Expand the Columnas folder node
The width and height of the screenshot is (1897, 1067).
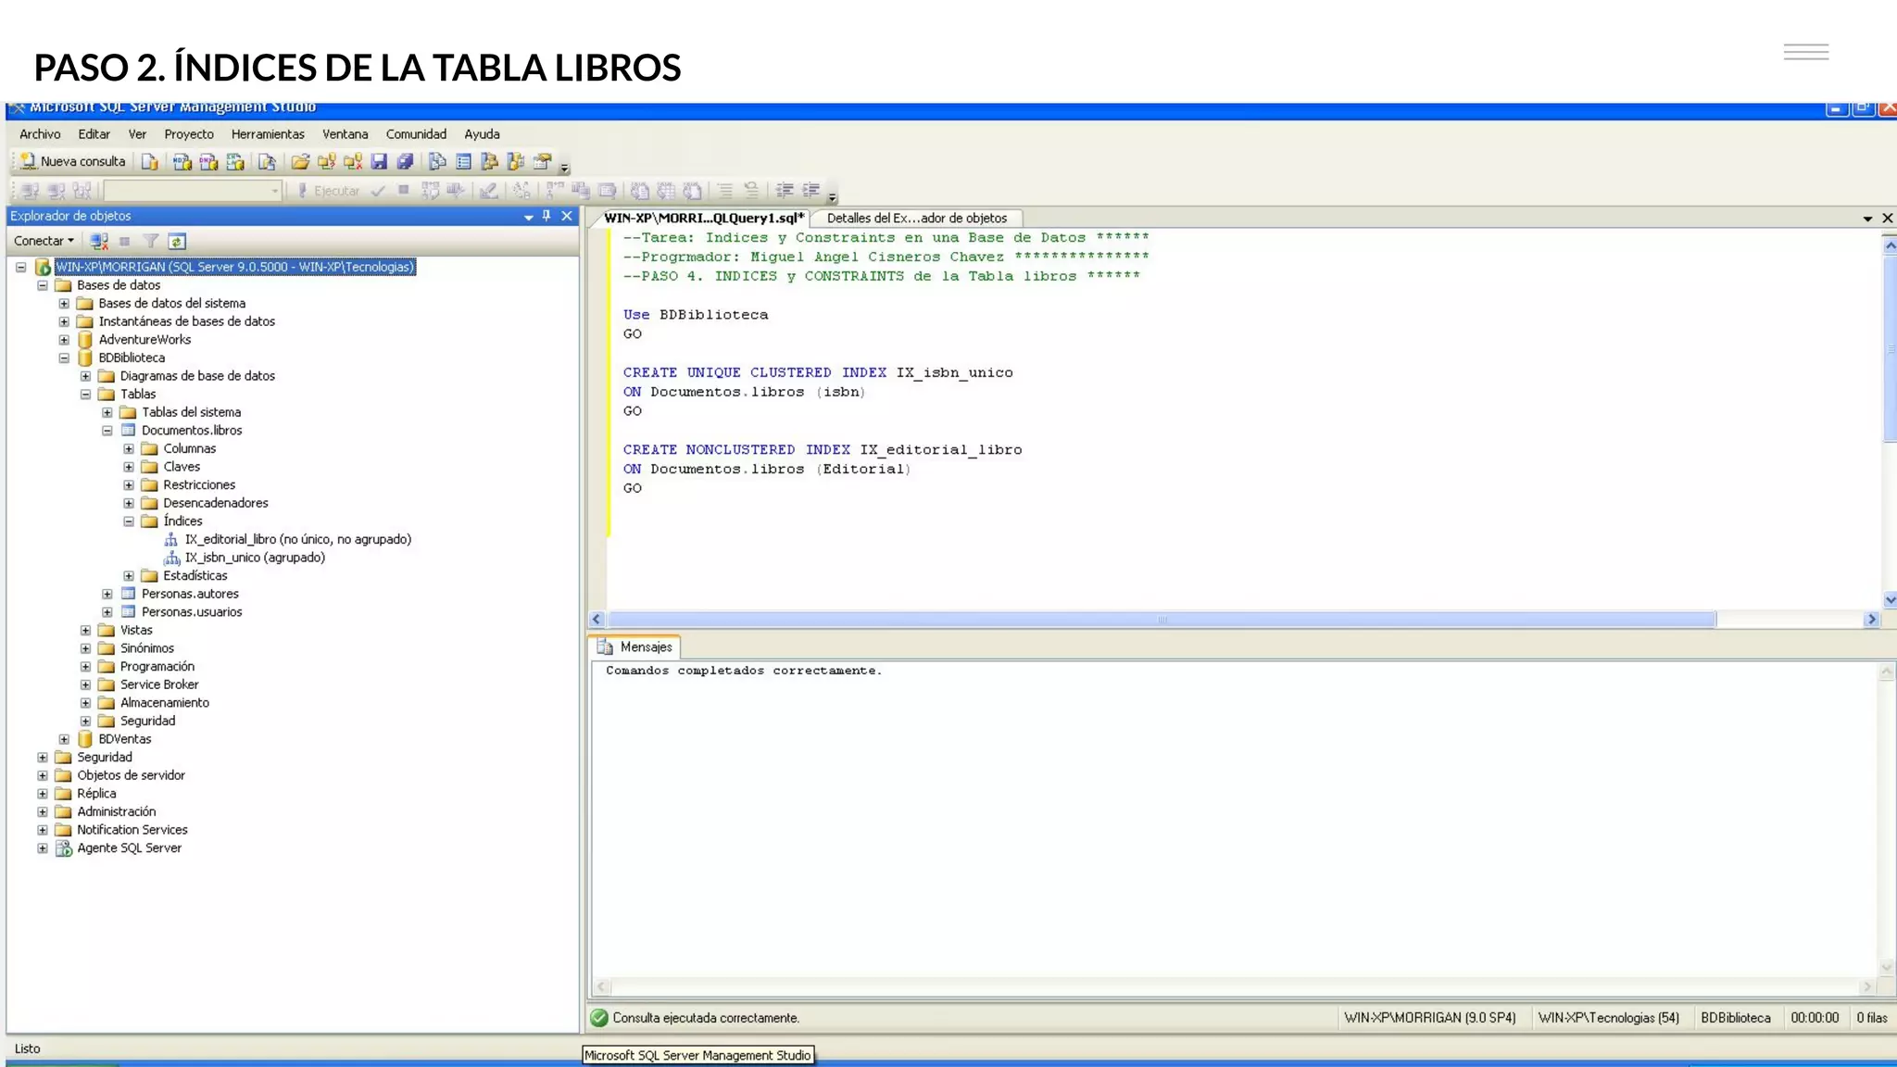[129, 449]
